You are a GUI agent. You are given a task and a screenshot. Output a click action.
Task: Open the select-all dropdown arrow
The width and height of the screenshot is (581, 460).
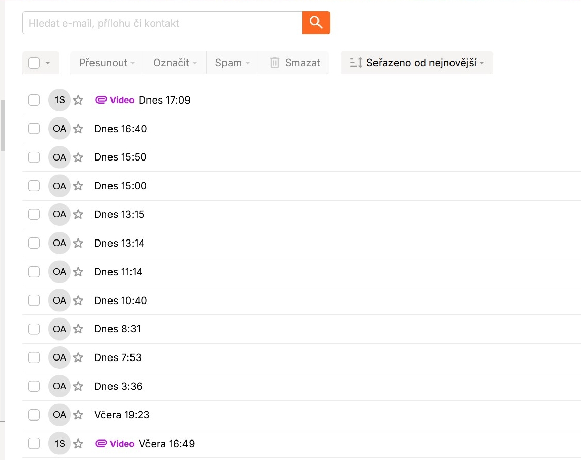click(x=48, y=63)
